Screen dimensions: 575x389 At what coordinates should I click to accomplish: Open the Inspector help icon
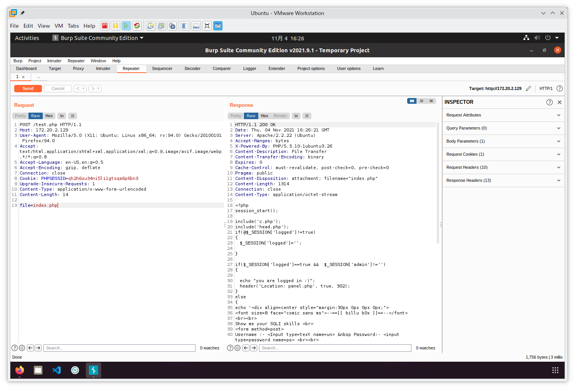click(549, 102)
